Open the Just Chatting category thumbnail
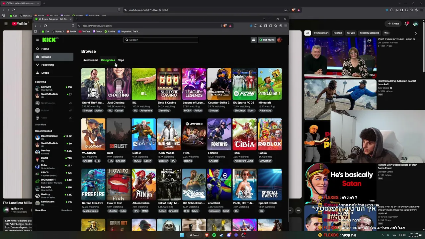The image size is (425, 239). tap(119, 84)
